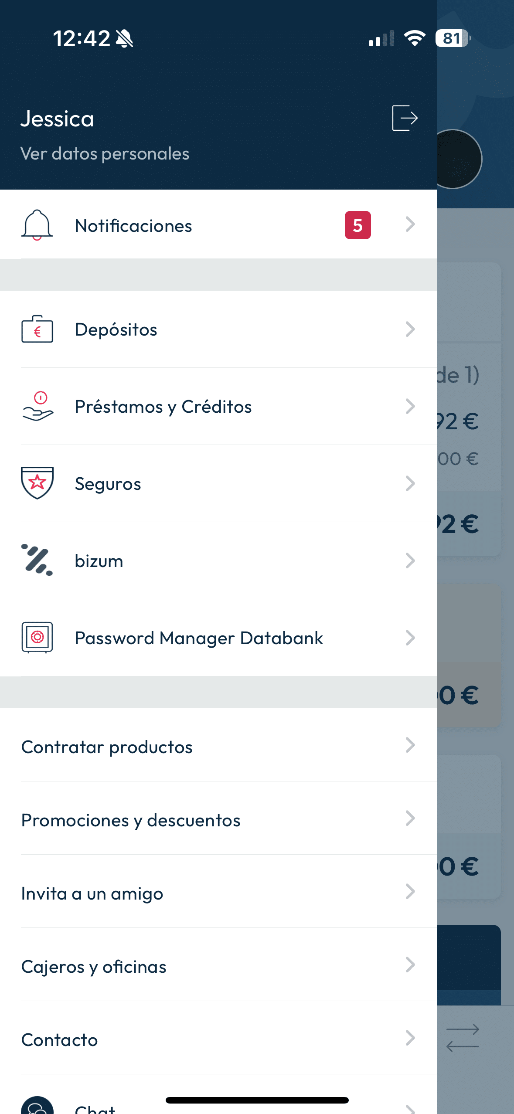Expand Depósitos using its chevron arrow

pos(410,329)
